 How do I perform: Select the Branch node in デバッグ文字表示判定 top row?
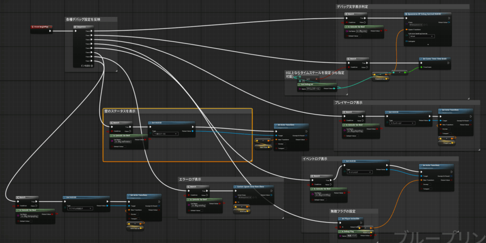coord(355,14)
